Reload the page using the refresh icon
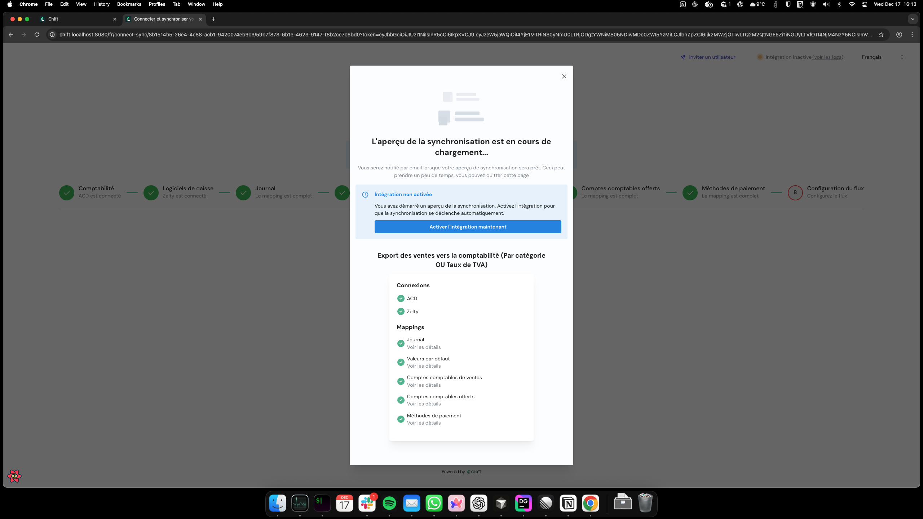The width and height of the screenshot is (923, 519). click(x=36, y=35)
